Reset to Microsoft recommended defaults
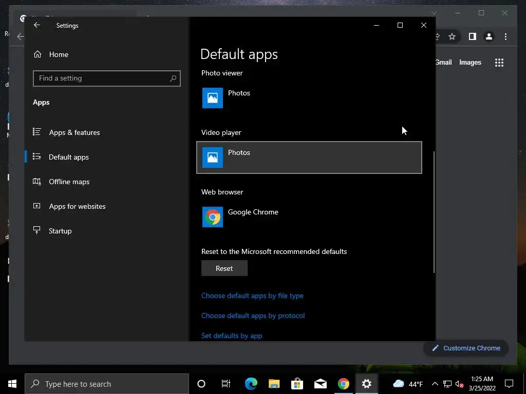This screenshot has height=394, width=526. [224, 268]
